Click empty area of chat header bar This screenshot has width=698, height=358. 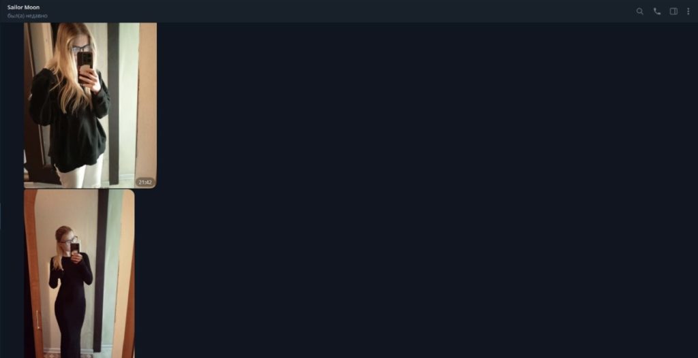(x=338, y=12)
